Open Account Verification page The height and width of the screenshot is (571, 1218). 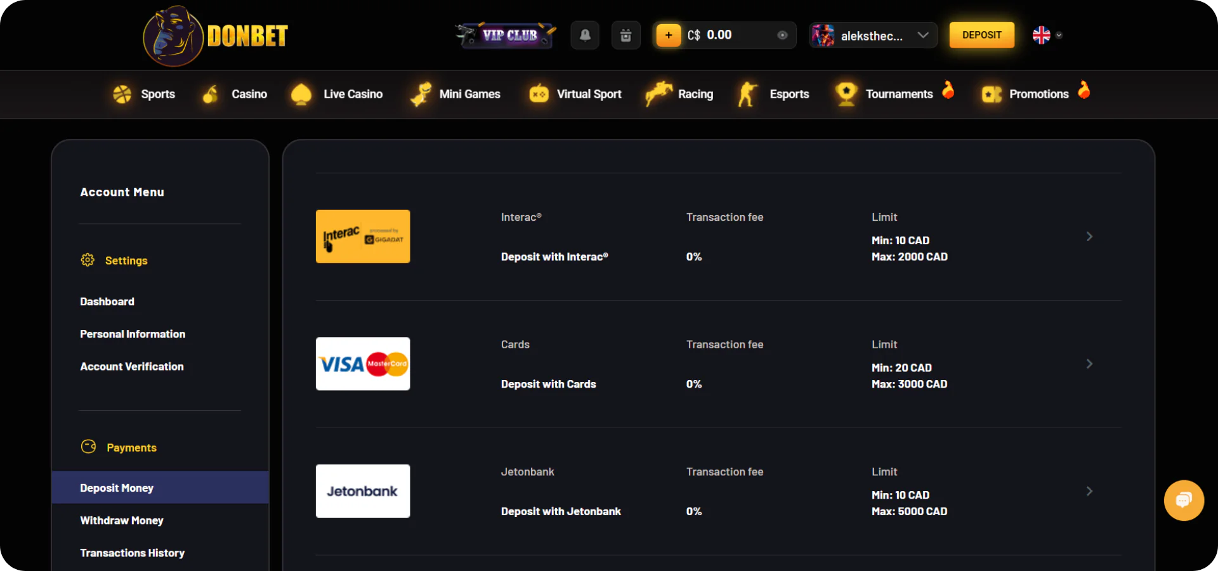(x=132, y=366)
